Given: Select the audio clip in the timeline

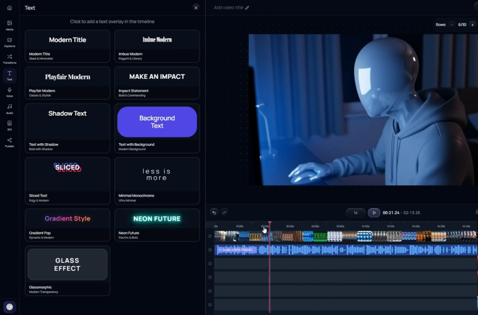Looking at the screenshot, I should click(346, 250).
